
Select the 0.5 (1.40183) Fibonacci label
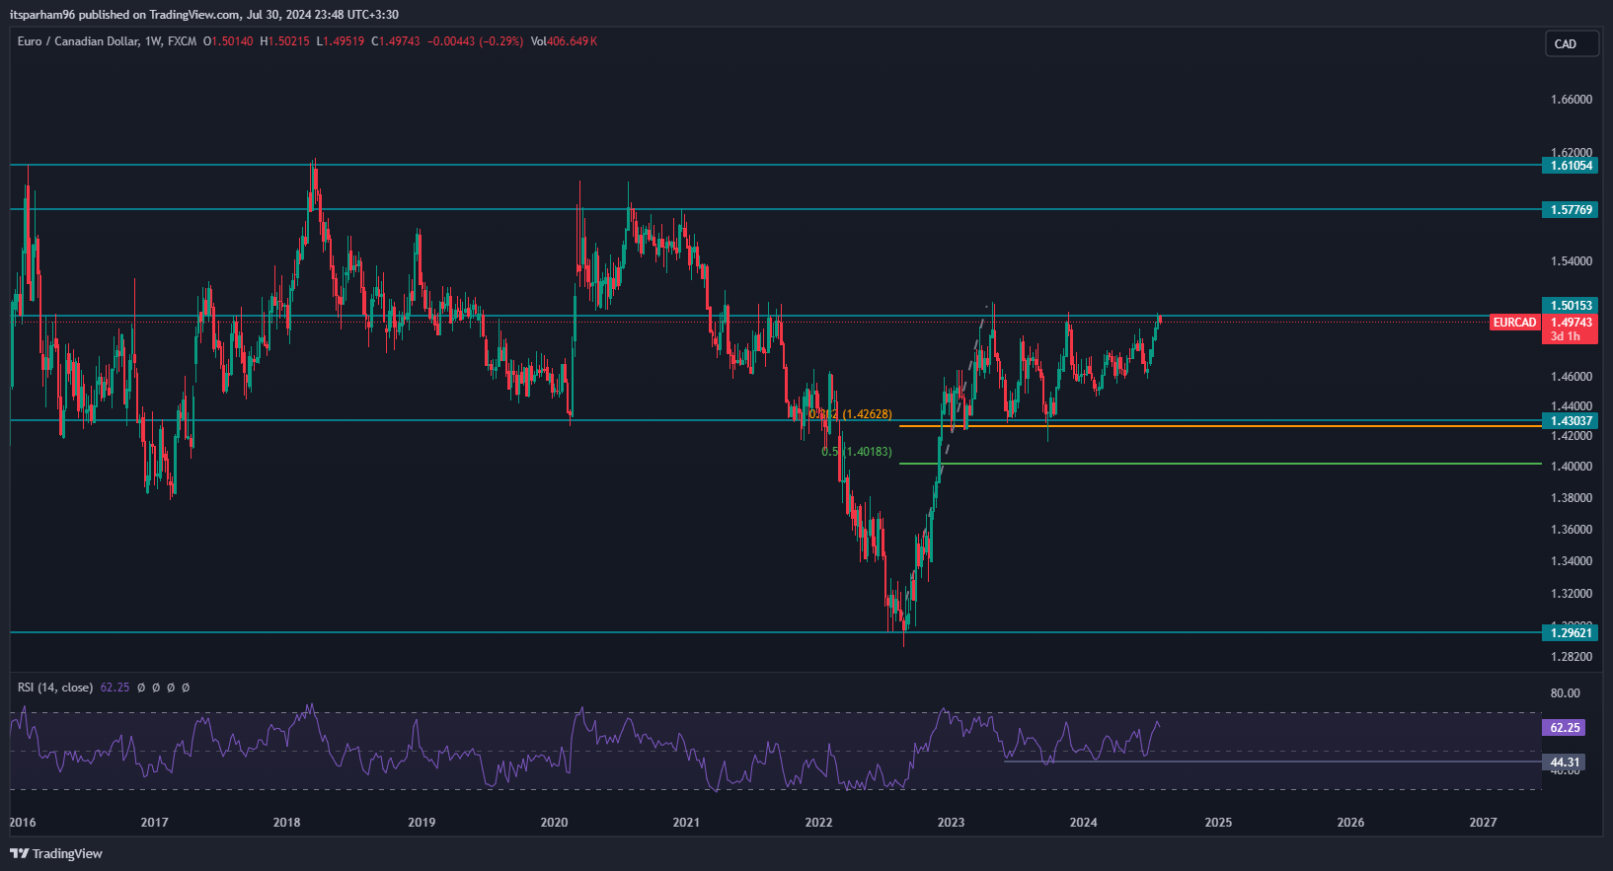(857, 452)
